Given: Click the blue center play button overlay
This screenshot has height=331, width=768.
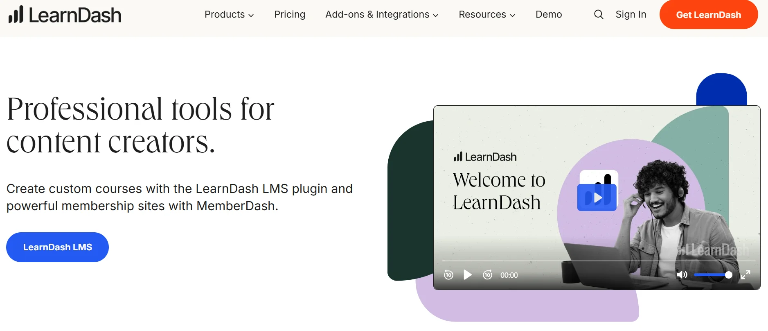Looking at the screenshot, I should click(597, 197).
